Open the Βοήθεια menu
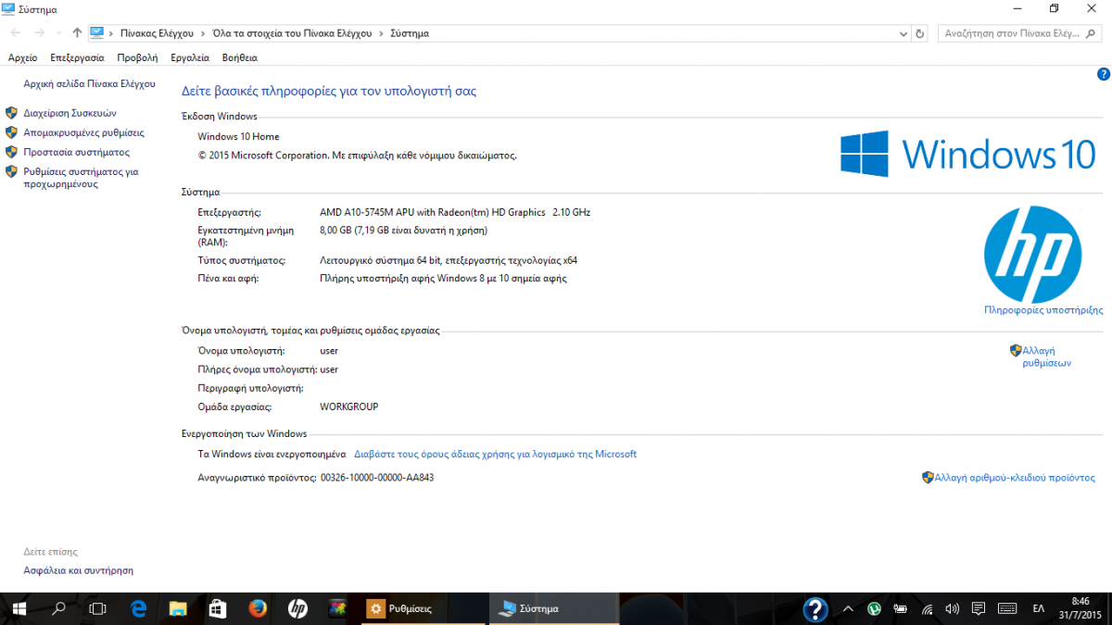Screen dimensions: 1112x625 click(x=240, y=57)
